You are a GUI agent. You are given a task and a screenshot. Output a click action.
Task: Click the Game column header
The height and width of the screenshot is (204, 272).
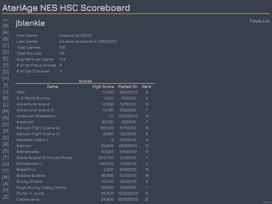pos(52,87)
